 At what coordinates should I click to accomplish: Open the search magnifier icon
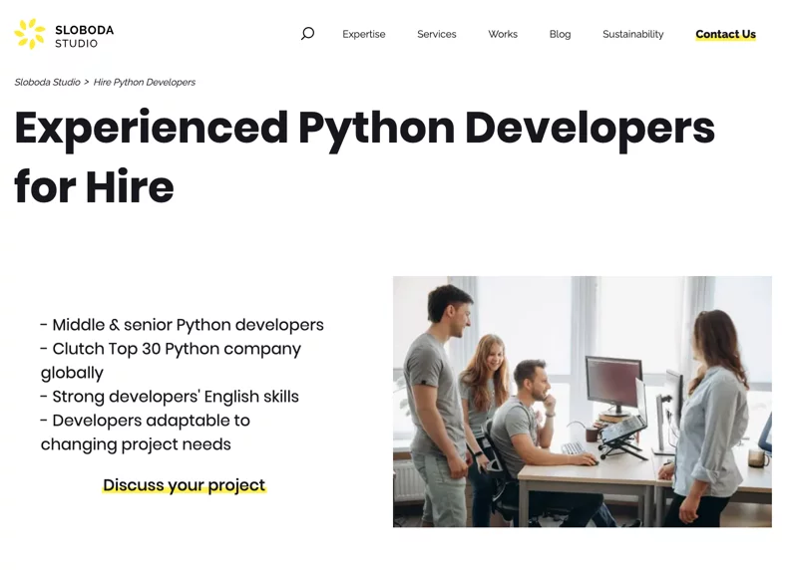307,34
